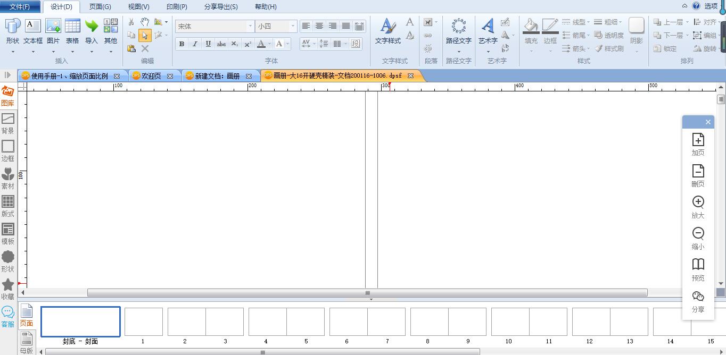Activate the arrow selection tool
This screenshot has height=355, width=726.
point(145,36)
